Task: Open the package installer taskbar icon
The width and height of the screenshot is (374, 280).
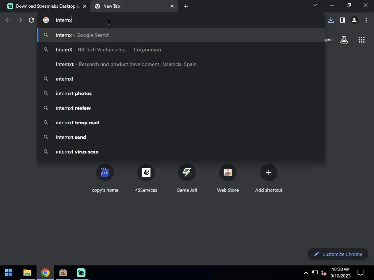Action: point(63,273)
